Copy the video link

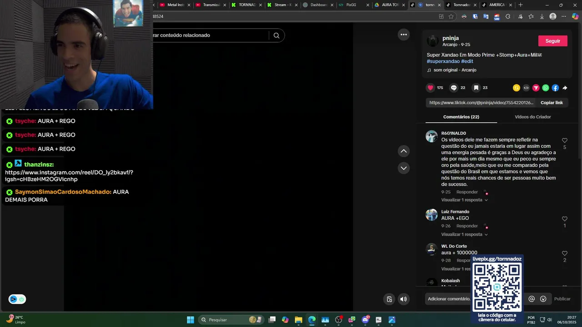click(x=552, y=103)
